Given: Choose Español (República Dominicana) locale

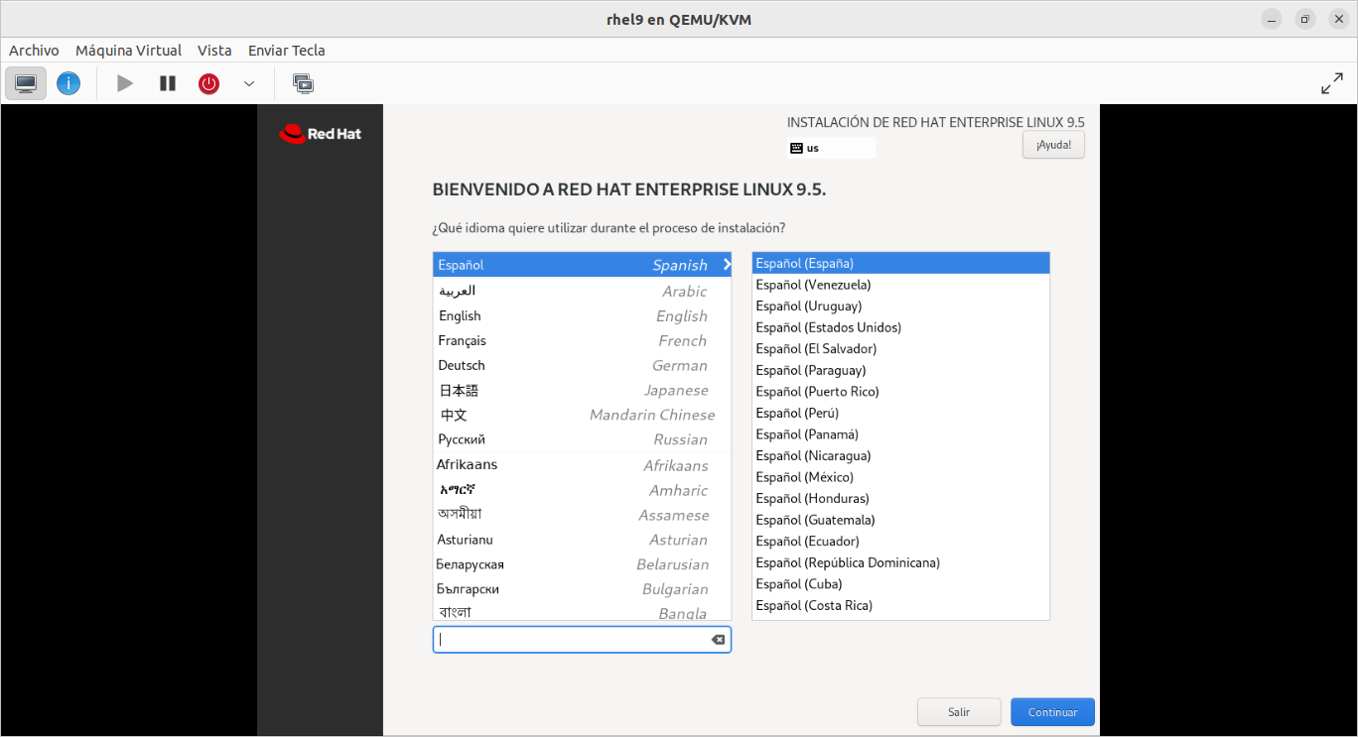Looking at the screenshot, I should click(900, 562).
